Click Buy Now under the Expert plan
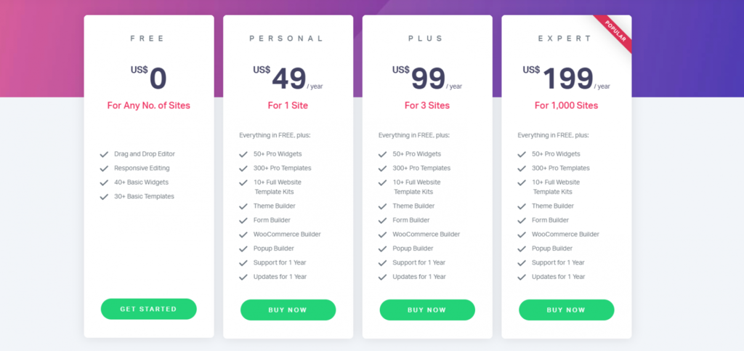The width and height of the screenshot is (744, 351). pos(567,310)
